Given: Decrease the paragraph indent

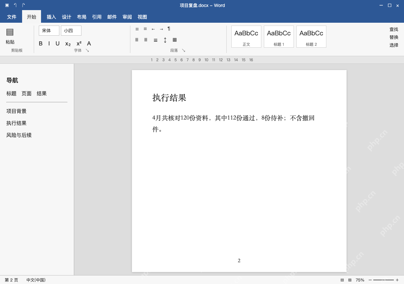Looking at the screenshot, I should click(153, 29).
